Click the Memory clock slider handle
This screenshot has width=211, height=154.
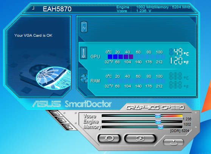click(x=160, y=127)
